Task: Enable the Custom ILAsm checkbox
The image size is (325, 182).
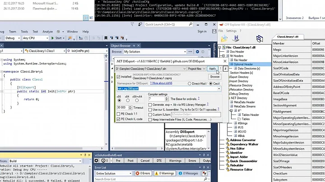Action: 150,114
